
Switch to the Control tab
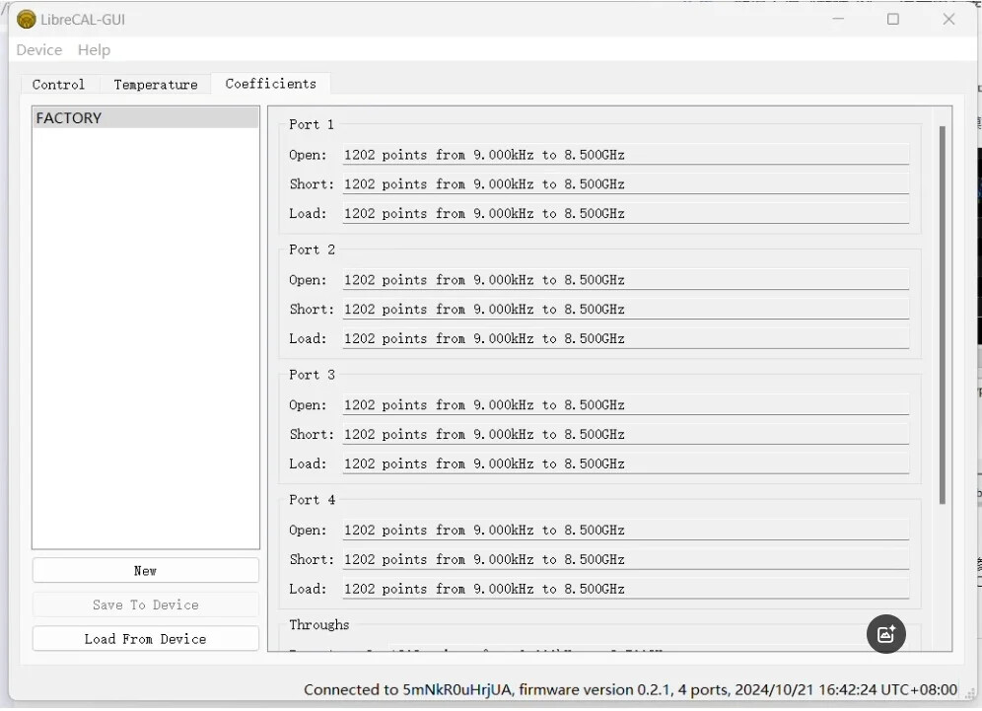point(58,84)
